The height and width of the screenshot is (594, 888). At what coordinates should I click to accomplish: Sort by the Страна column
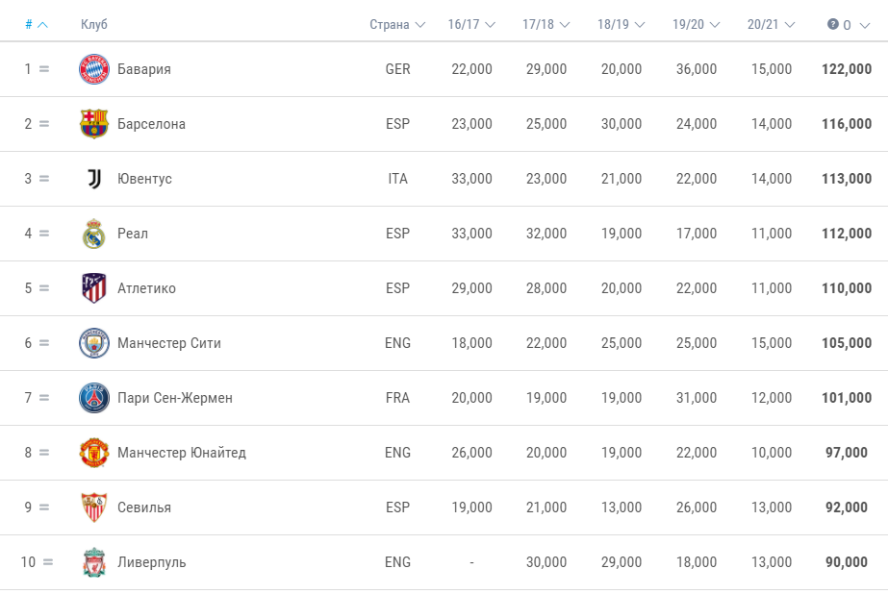click(397, 24)
